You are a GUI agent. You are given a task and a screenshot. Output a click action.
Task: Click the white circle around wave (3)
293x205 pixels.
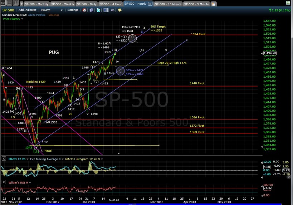(x=132, y=38)
